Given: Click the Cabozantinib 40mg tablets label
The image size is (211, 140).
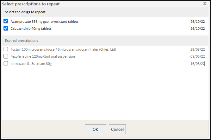Looking at the screenshot, I should pos(31,29).
